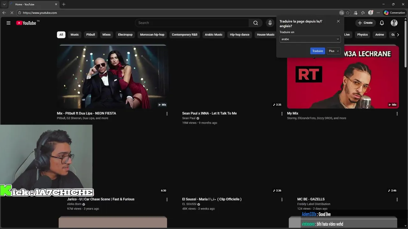
Task: Open MC BE - GAZELLS video title
Action: click(x=311, y=199)
